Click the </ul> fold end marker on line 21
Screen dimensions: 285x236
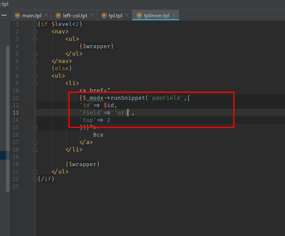pos(35,172)
